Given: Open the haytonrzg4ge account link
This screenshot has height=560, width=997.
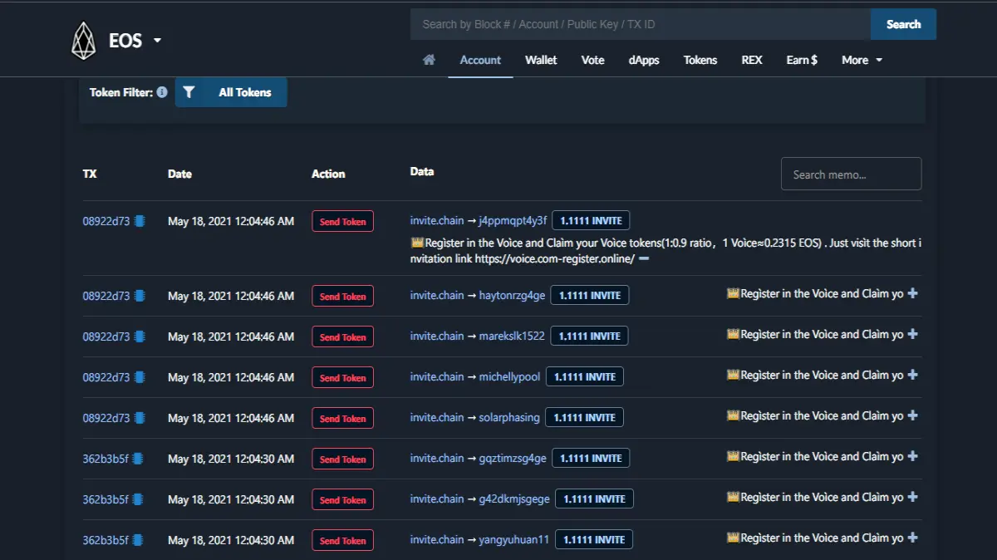Looking at the screenshot, I should (512, 295).
